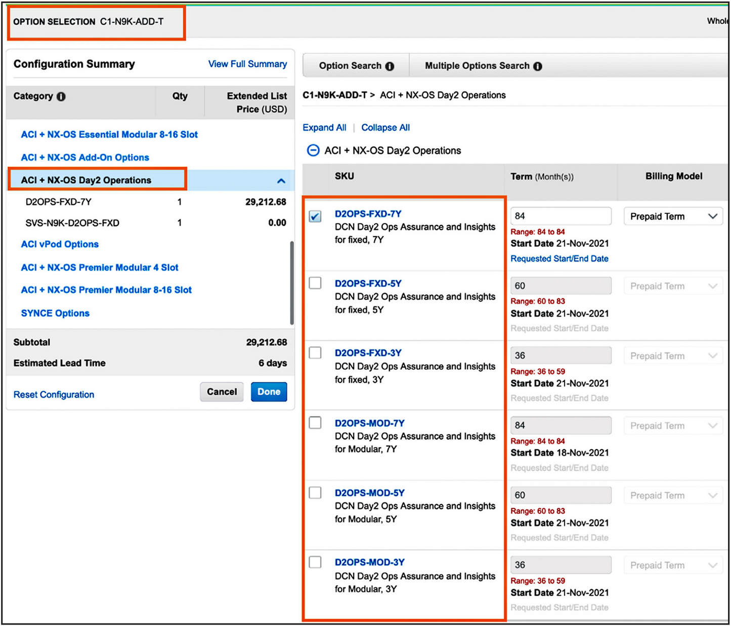Expand ACI + NX-OS Add-On Options category
Viewport: 731px width, 626px height.
click(x=85, y=157)
